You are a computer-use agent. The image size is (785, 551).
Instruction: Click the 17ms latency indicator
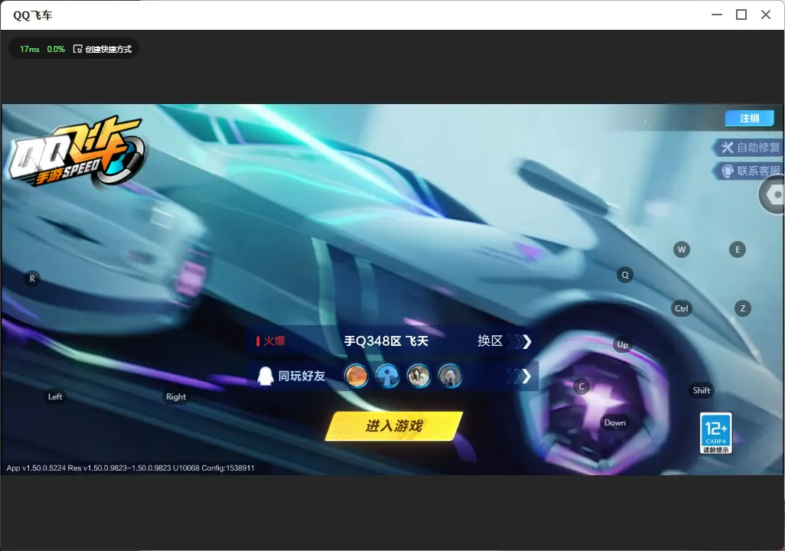point(30,49)
